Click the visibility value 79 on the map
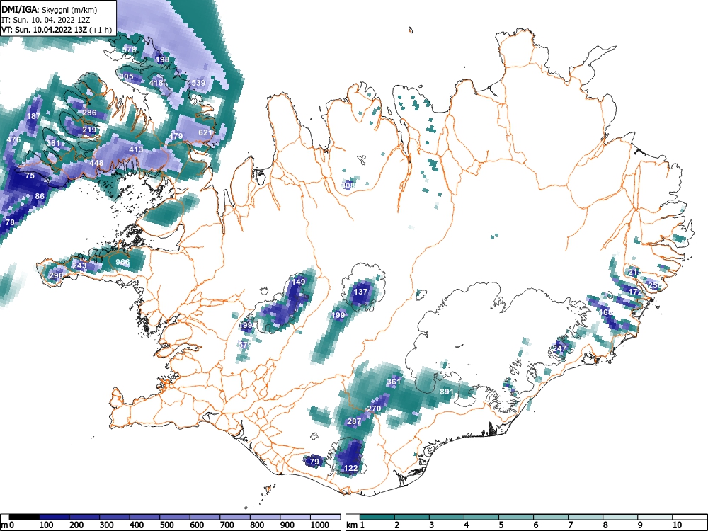This screenshot has height=531, width=708. pyautogui.click(x=314, y=462)
